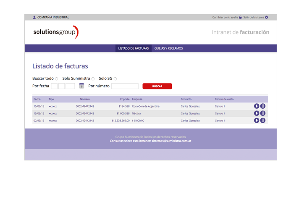
Task: Download the Coca-Cola de Argentina invoice
Action: [x=257, y=106]
